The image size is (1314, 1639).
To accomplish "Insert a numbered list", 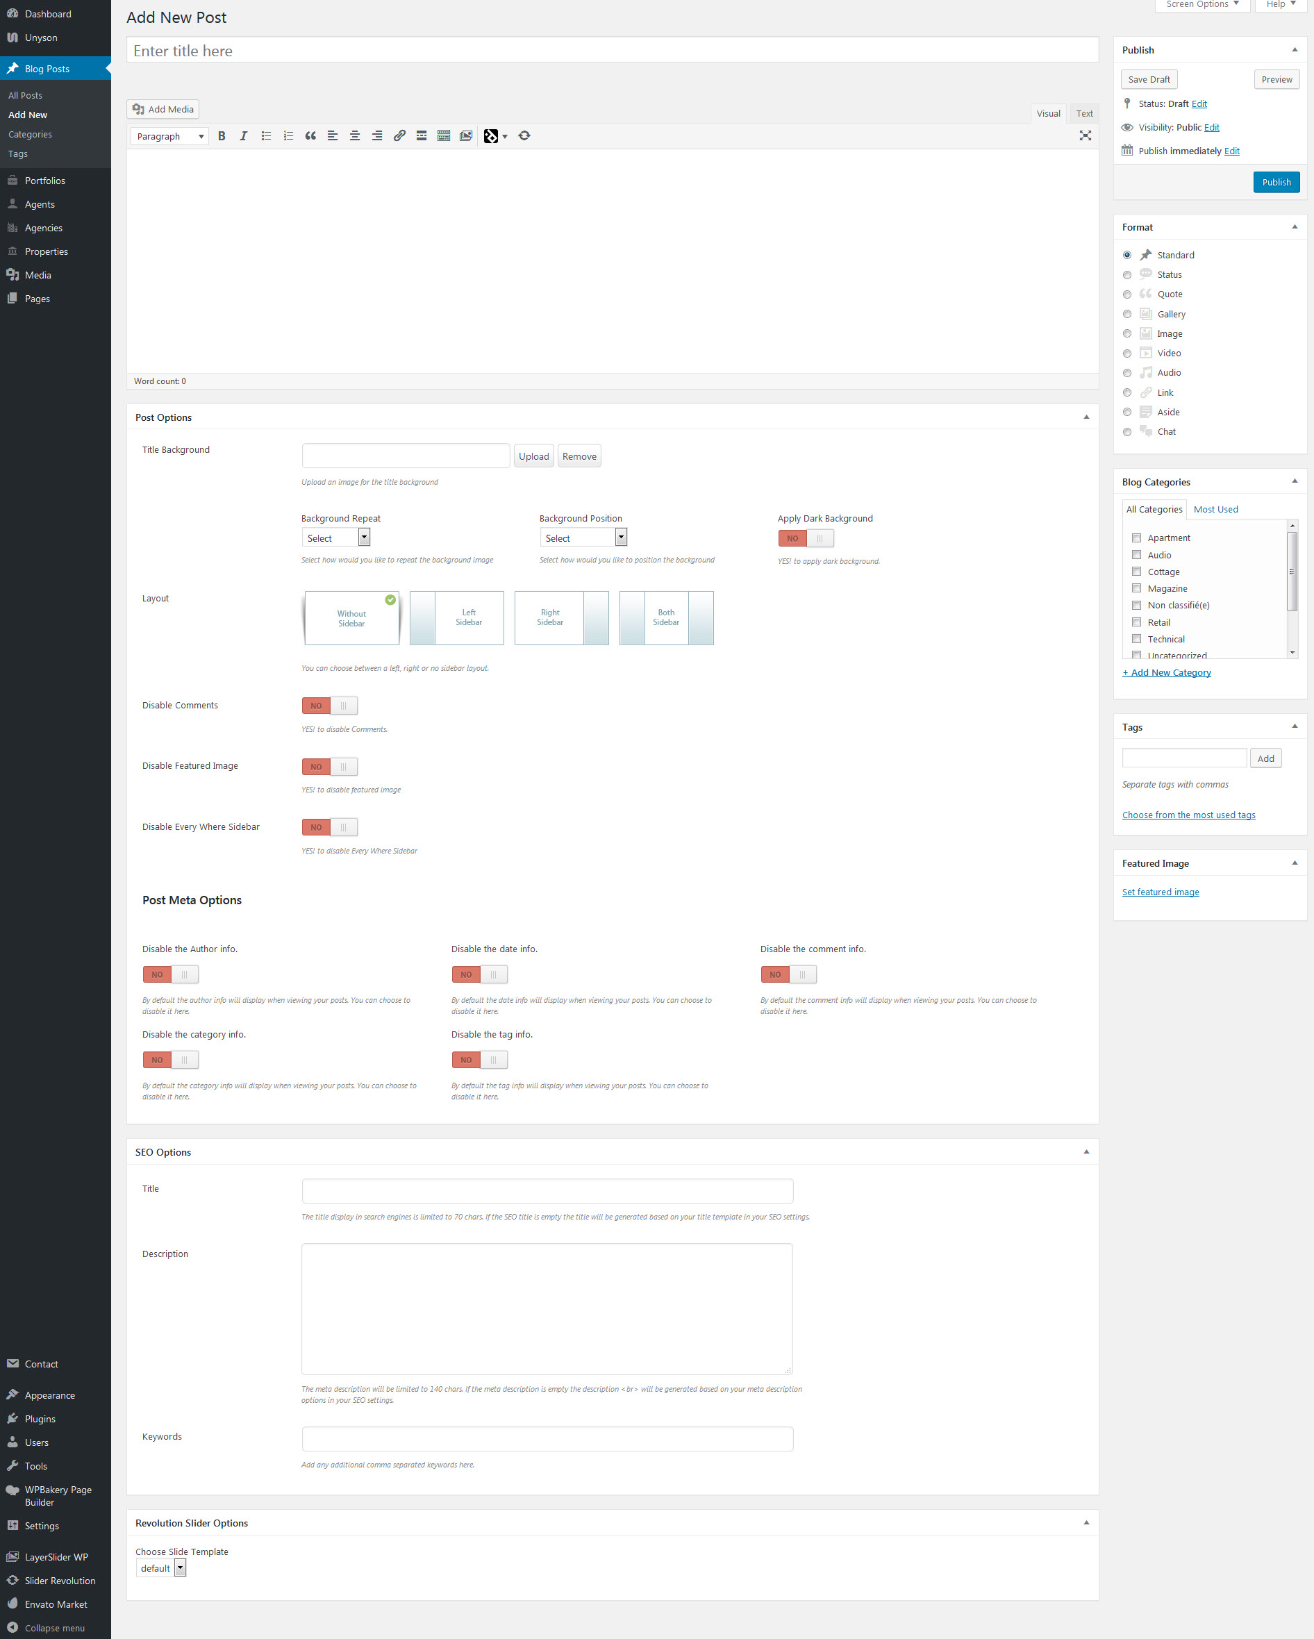I will [x=288, y=136].
